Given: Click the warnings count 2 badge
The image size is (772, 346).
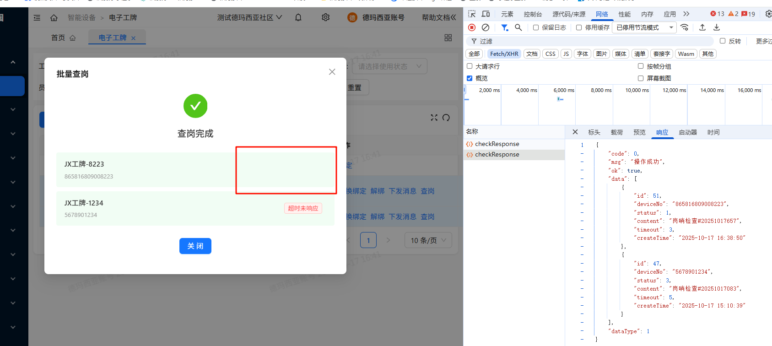Looking at the screenshot, I should coord(733,14).
